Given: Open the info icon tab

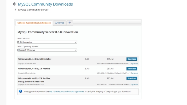Looking at the screenshot, I should coord(69,23).
